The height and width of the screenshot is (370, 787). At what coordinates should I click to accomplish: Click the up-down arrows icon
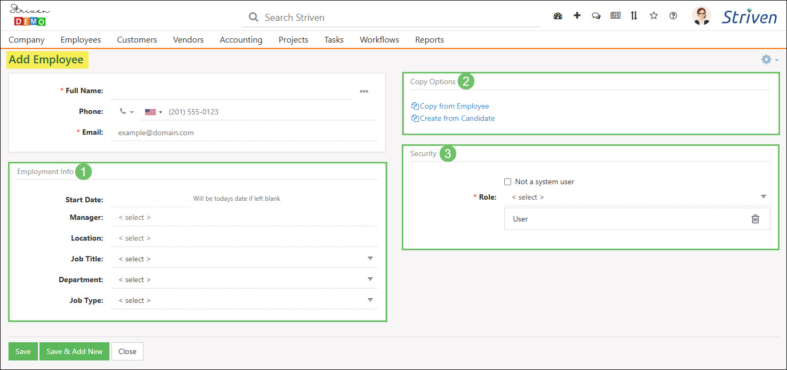tap(634, 16)
